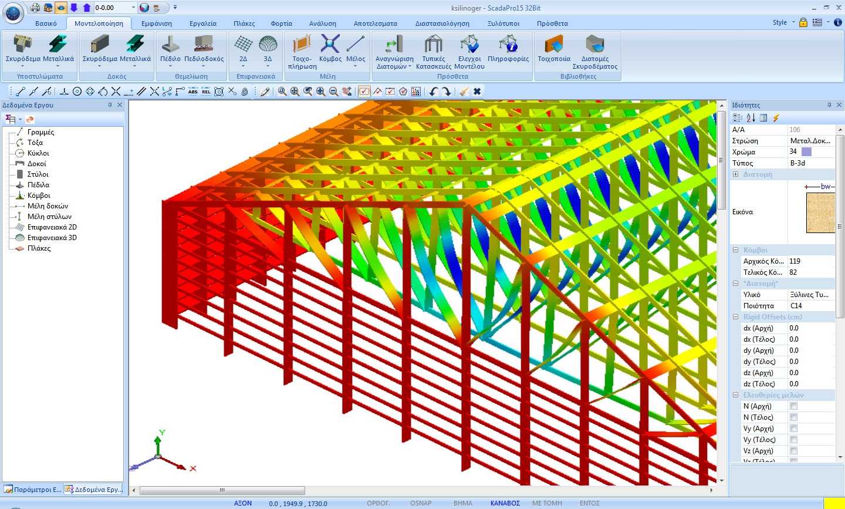The height and width of the screenshot is (509, 845).
Task: Open the Πέδιλο dropdown arrow
Action: pyautogui.click(x=170, y=66)
